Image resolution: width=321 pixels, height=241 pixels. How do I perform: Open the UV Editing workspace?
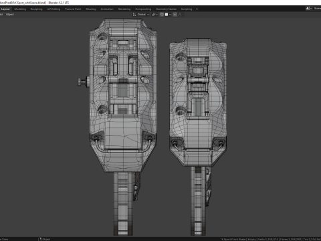(53, 9)
